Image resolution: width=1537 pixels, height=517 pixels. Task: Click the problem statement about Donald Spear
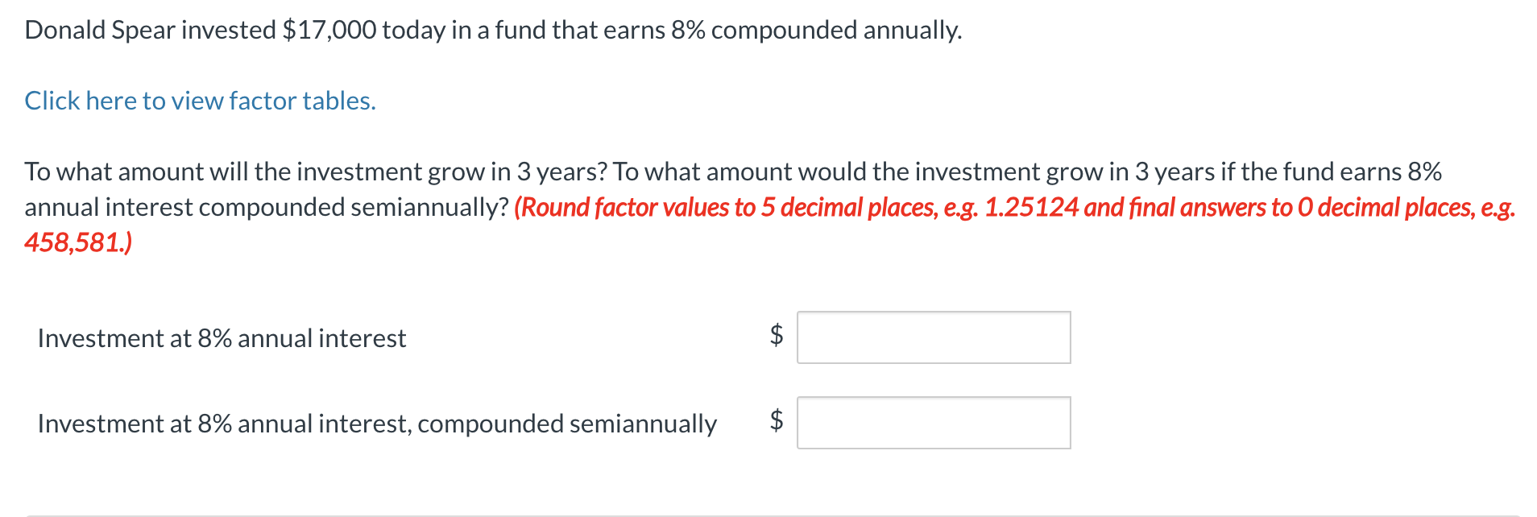click(491, 31)
